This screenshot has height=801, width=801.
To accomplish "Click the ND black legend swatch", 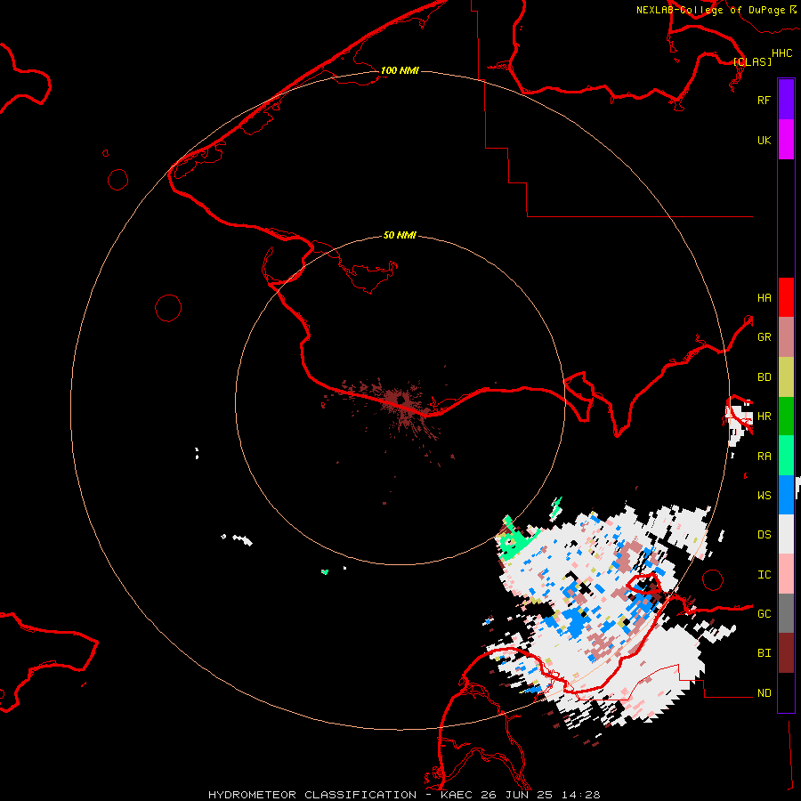I will click(x=786, y=692).
